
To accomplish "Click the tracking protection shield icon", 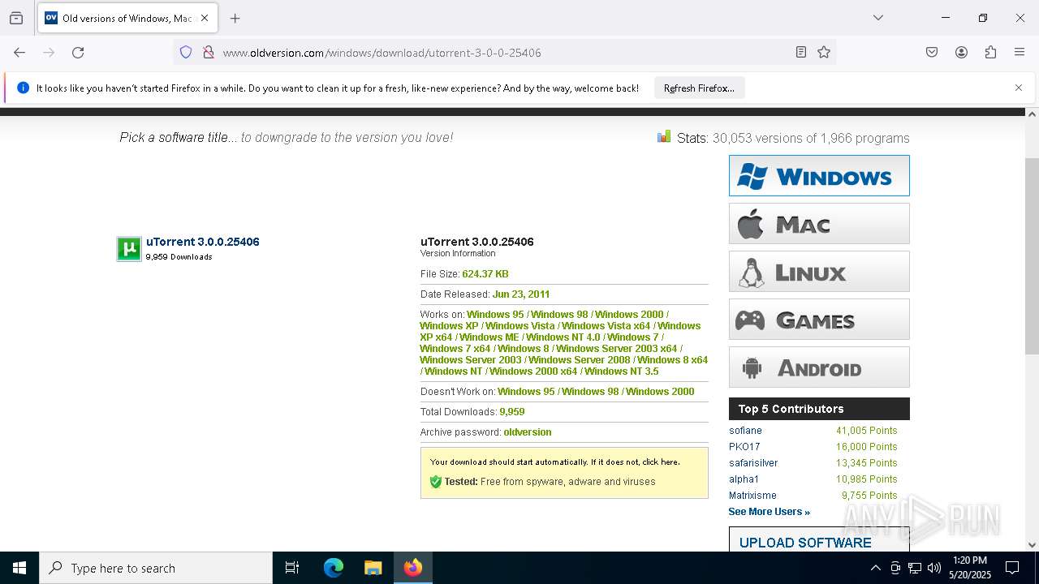I will (x=186, y=53).
